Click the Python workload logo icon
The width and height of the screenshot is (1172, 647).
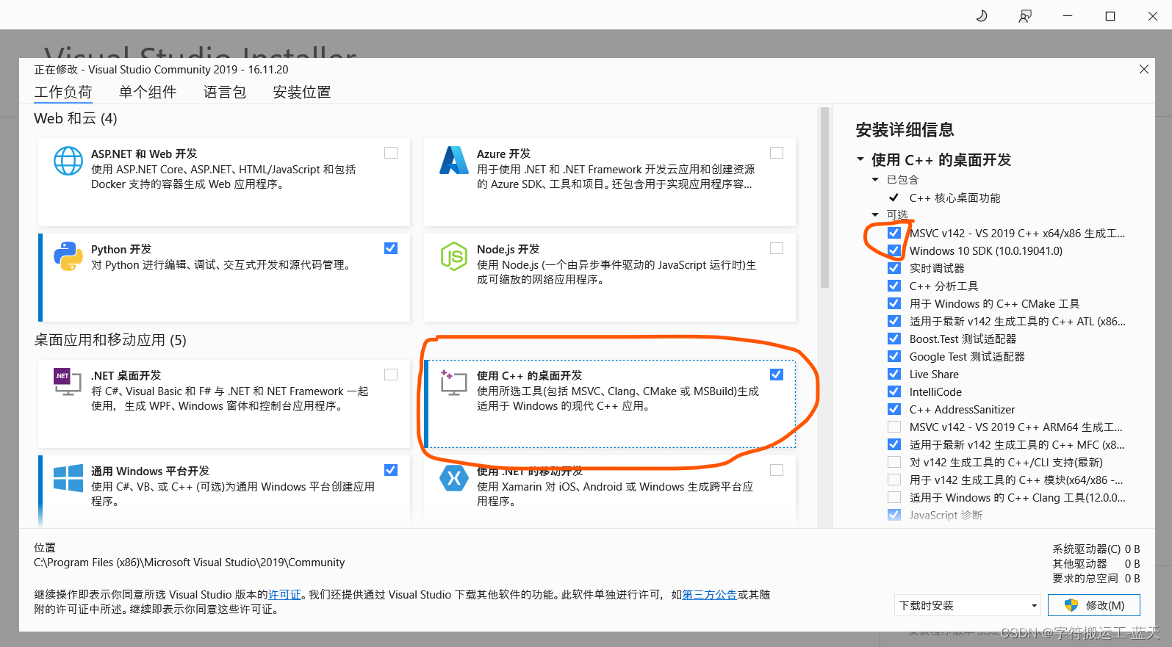point(68,256)
